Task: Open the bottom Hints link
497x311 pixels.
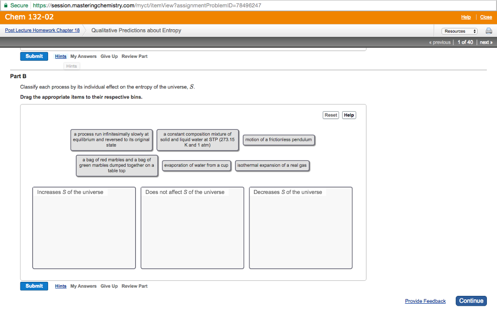Action: coord(61,286)
